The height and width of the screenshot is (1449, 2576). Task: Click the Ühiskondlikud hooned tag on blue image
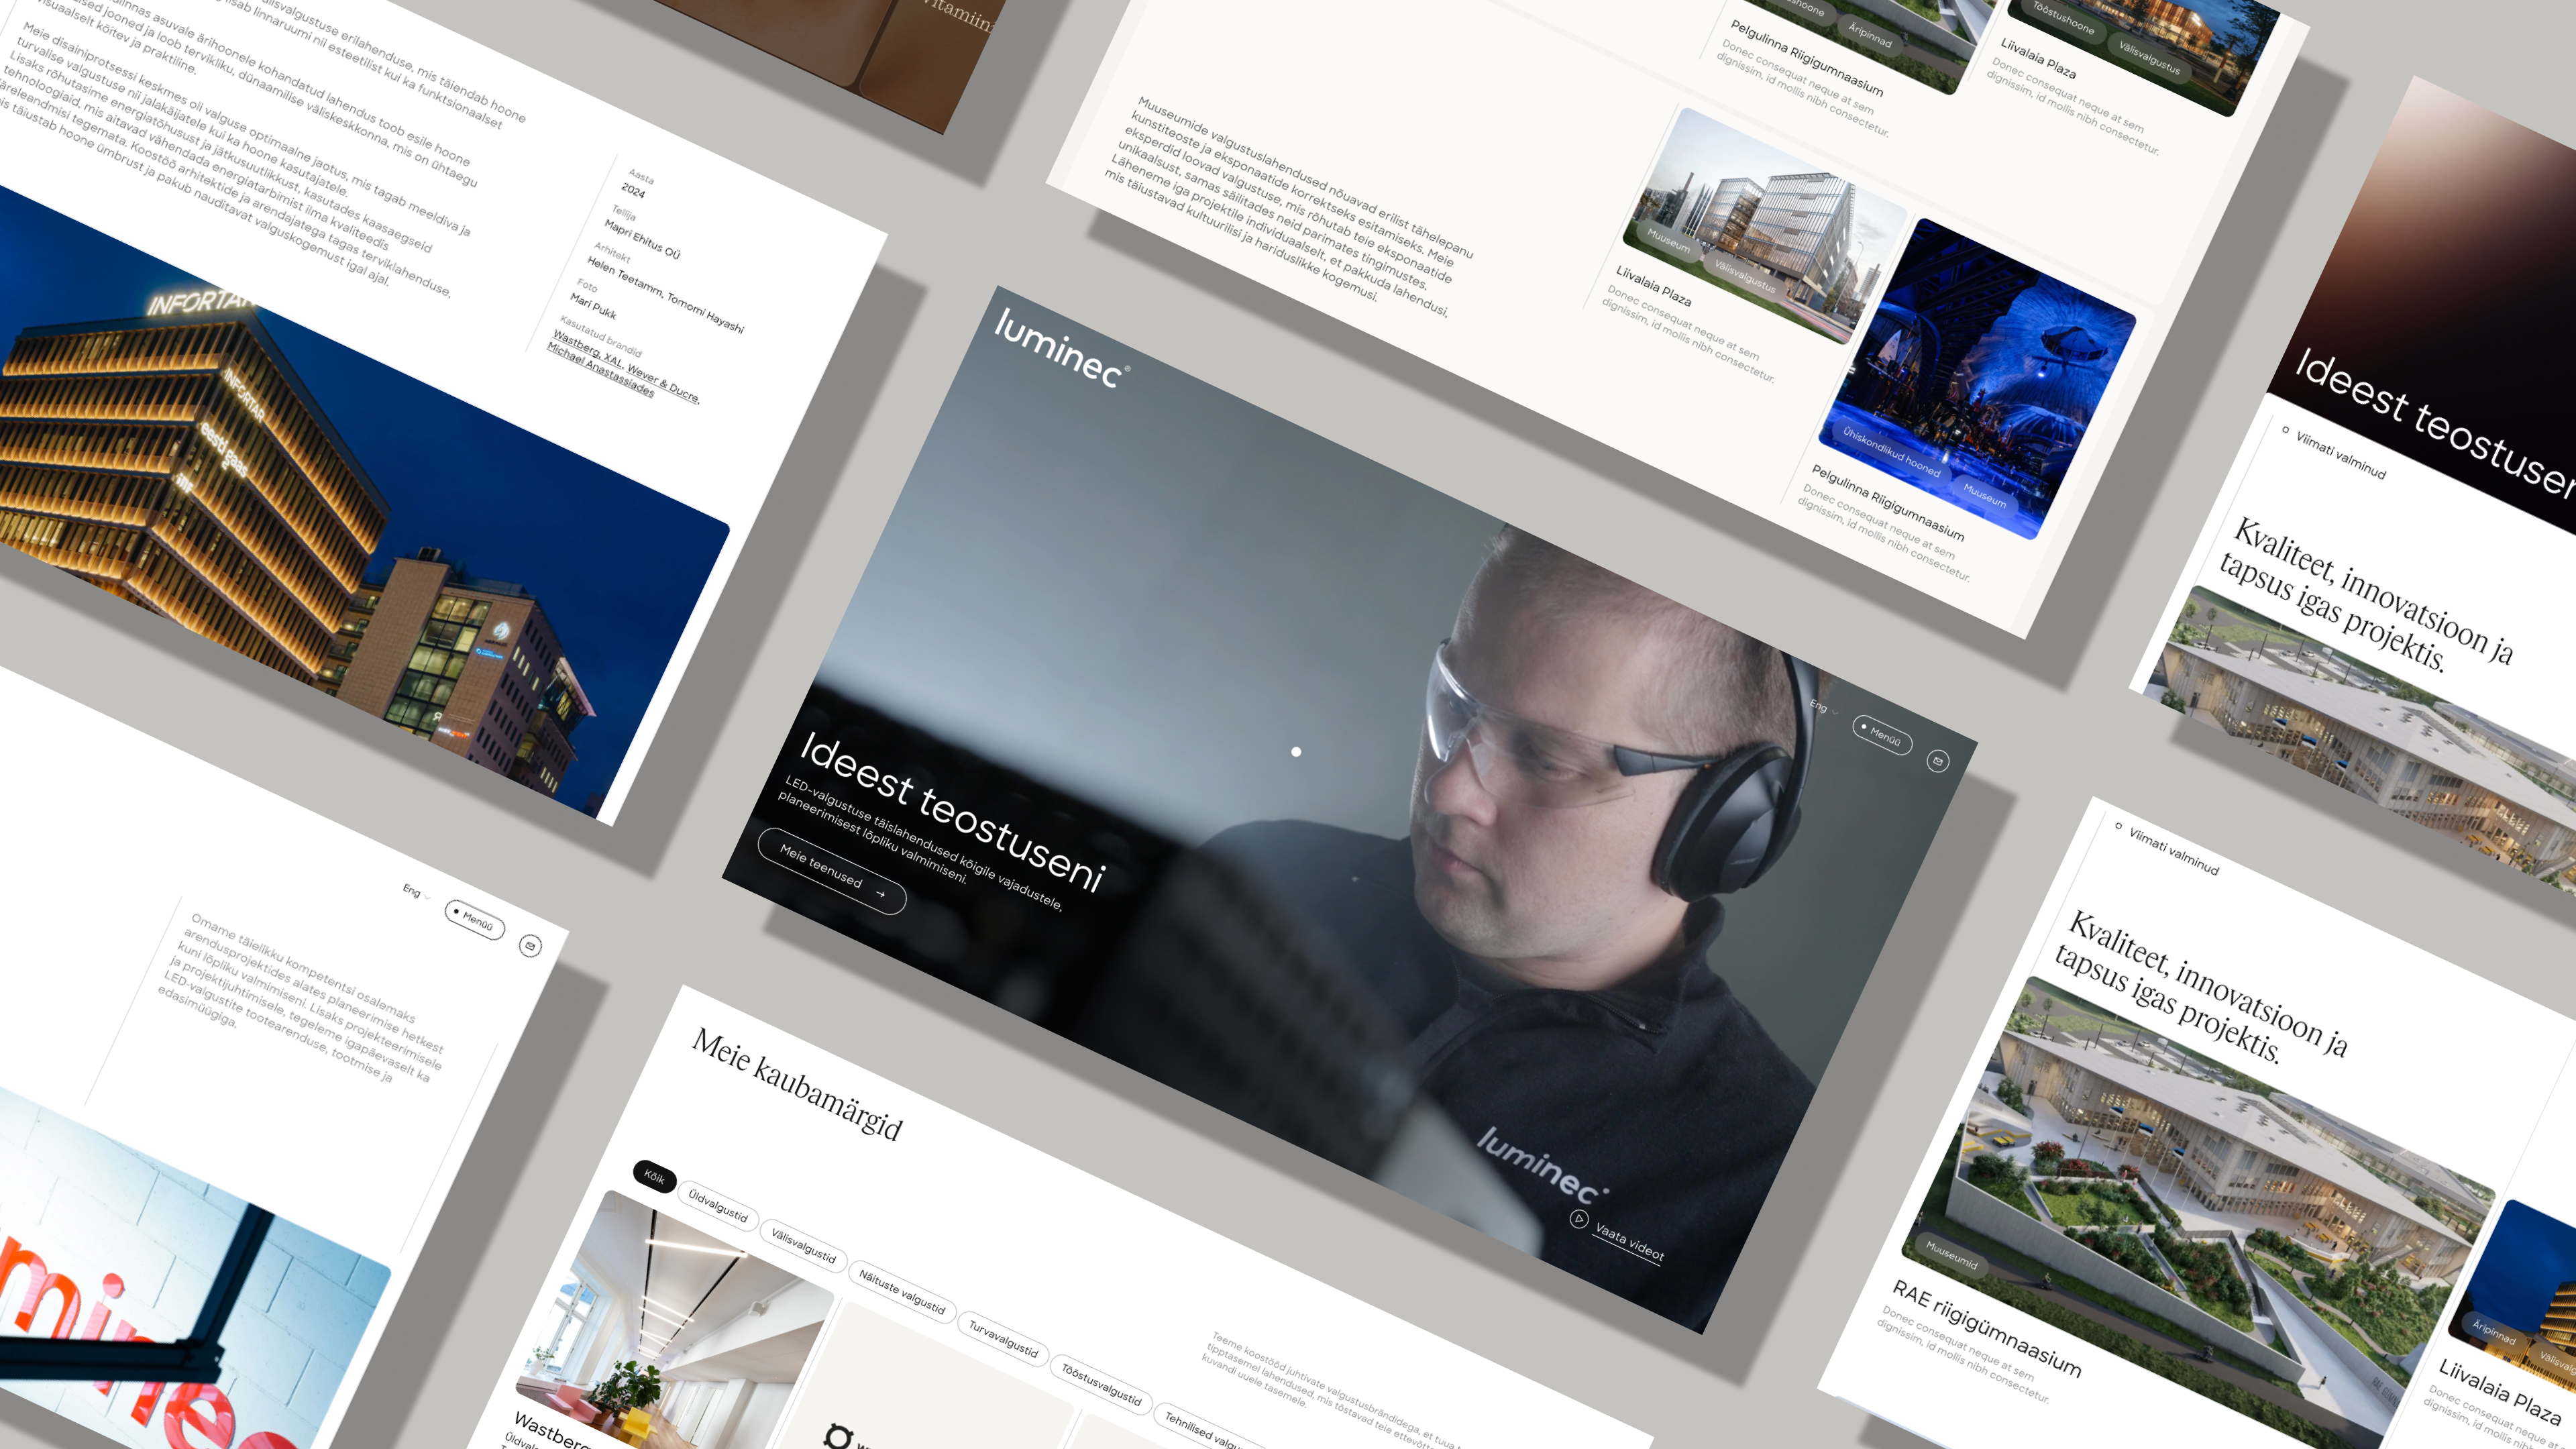[1891, 453]
